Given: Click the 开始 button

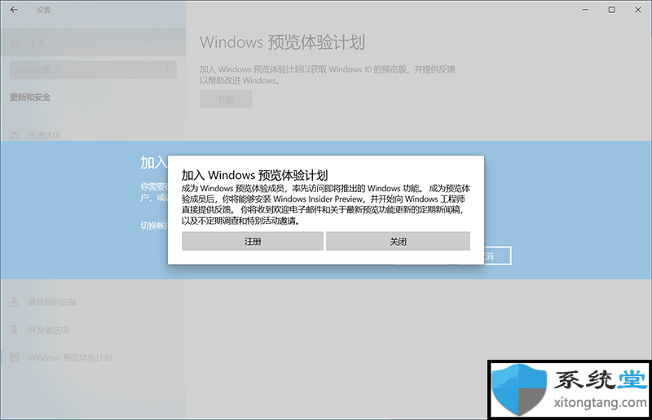Looking at the screenshot, I should click(x=226, y=99).
